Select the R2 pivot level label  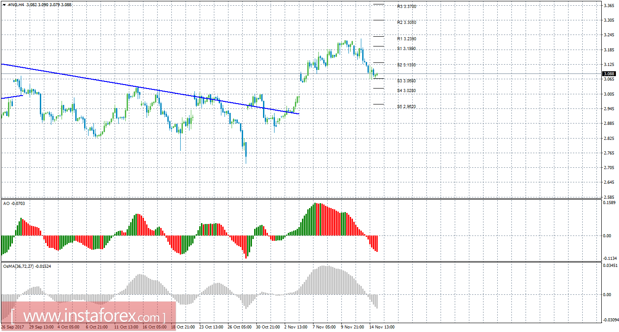click(406, 22)
